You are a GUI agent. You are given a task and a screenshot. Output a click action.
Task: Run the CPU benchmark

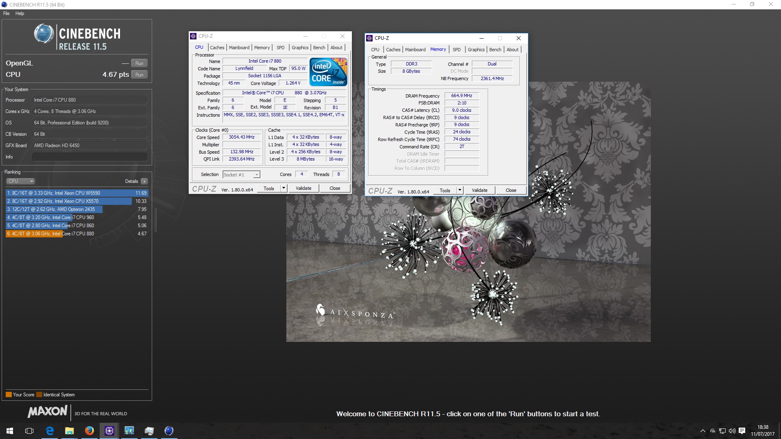[x=140, y=75]
